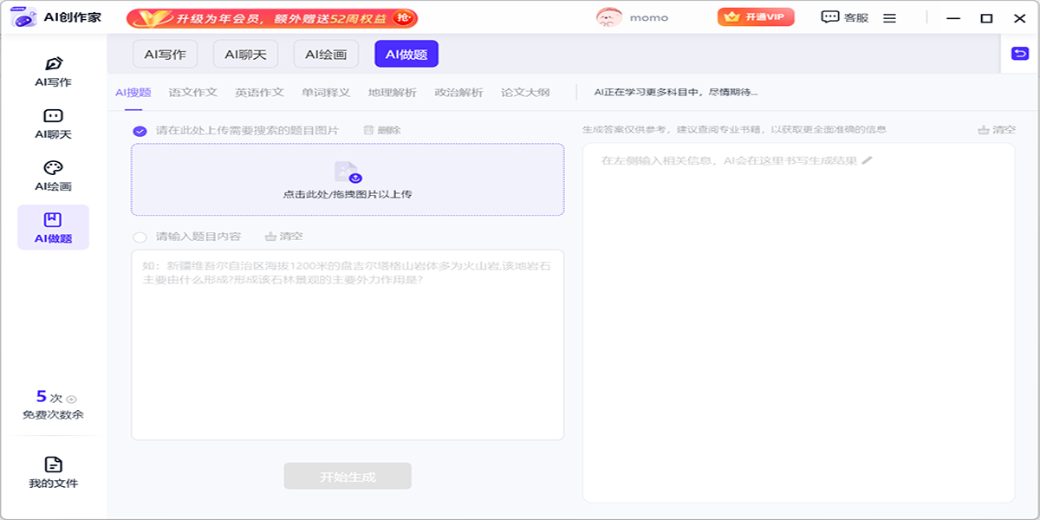Click the upload file icon in the drop zone
Viewport: 1040px width, 520px height.
[347, 172]
